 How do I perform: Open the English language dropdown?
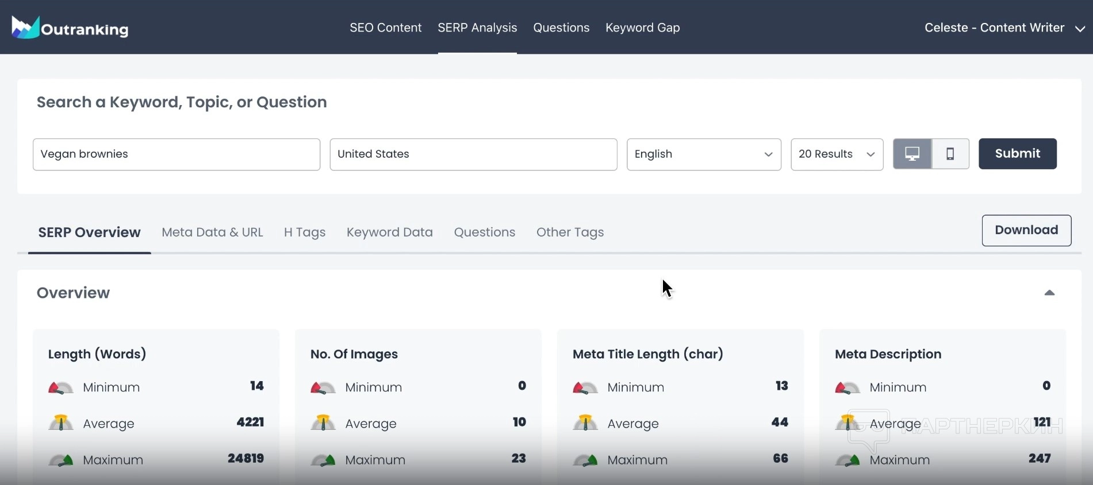click(x=703, y=154)
